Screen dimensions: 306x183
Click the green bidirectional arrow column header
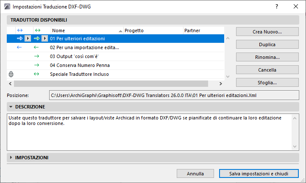[x=37, y=30]
